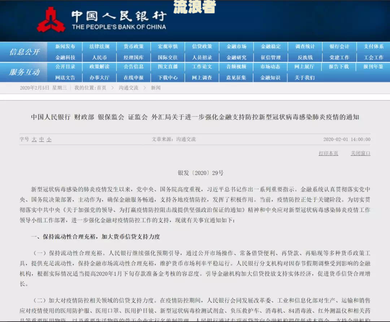Set font size to 中
Screen dimensions: 390x322
coord(42,139)
